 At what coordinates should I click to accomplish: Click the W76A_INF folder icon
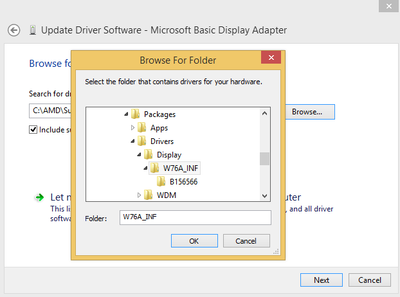[x=154, y=168]
